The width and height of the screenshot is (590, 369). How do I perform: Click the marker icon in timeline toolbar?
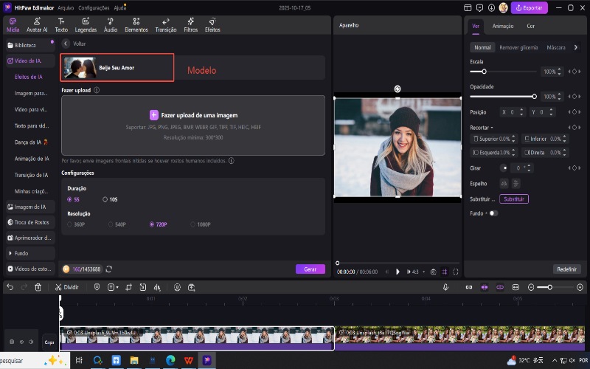coord(97,287)
